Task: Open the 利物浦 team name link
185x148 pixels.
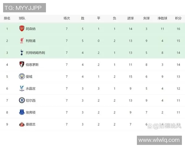Action: [x=31, y=41]
